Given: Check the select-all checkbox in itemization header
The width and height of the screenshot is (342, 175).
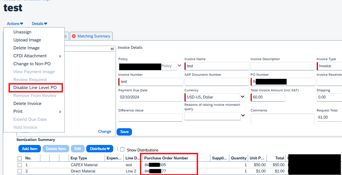Looking at the screenshot, I should pyautogui.click(x=20, y=158).
